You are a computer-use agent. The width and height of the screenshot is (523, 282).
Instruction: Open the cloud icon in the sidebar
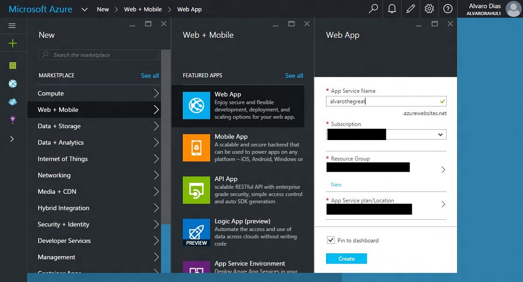tap(13, 102)
